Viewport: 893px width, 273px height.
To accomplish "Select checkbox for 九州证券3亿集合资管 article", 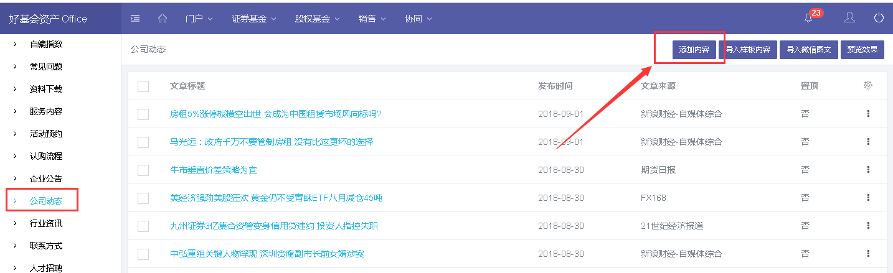I will tap(143, 226).
